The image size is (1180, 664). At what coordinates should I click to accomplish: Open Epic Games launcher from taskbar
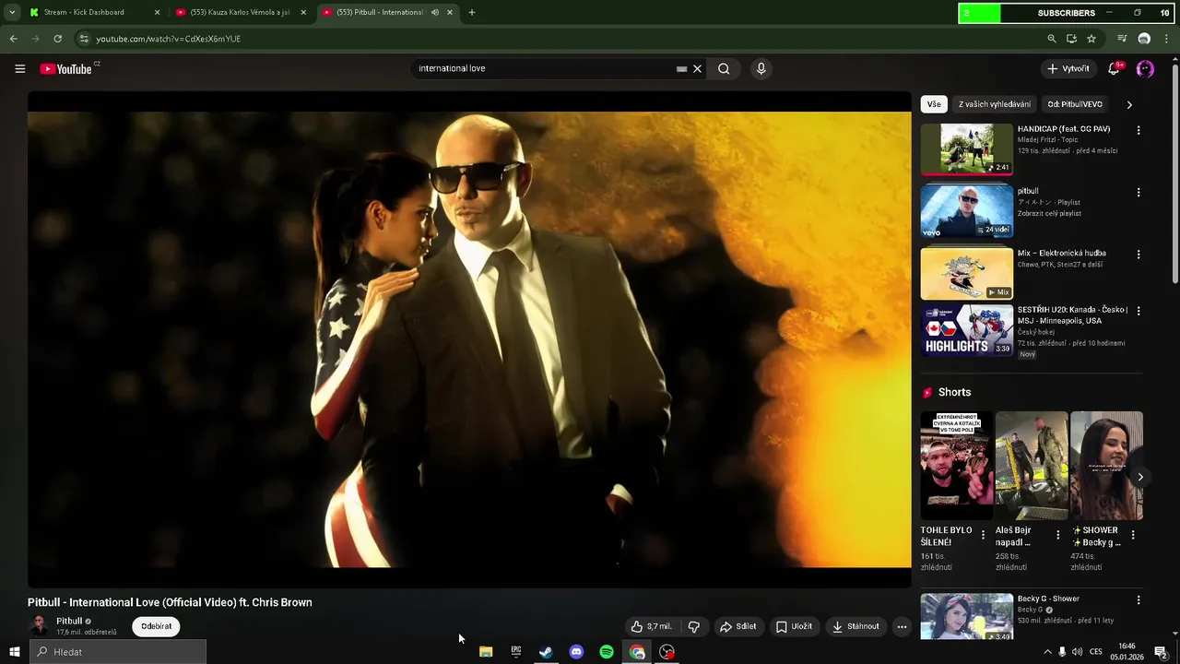tap(516, 652)
